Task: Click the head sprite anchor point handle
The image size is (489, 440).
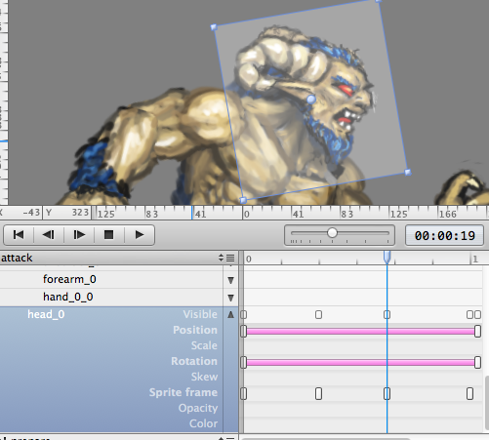Action: click(311, 100)
